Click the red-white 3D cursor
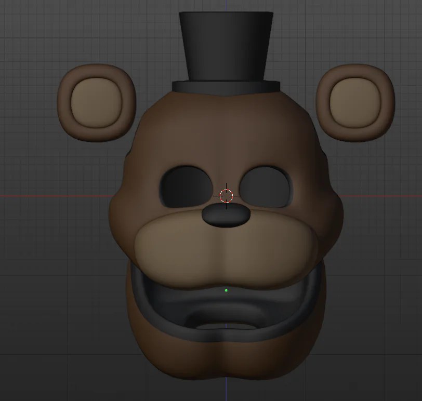The width and height of the screenshot is (422, 401). pyautogui.click(x=226, y=195)
